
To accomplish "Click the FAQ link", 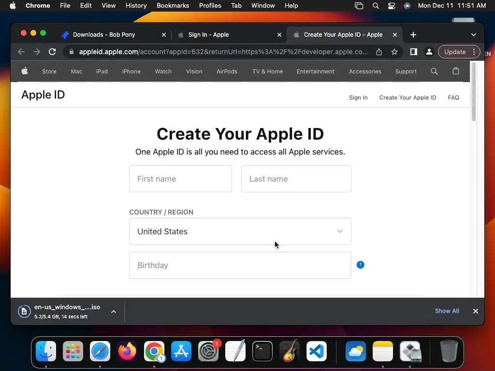I will (453, 98).
